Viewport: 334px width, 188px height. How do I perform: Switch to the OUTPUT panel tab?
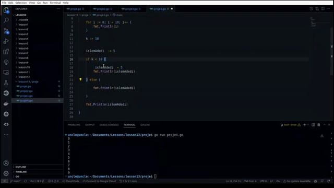pyautogui.click(x=90, y=125)
